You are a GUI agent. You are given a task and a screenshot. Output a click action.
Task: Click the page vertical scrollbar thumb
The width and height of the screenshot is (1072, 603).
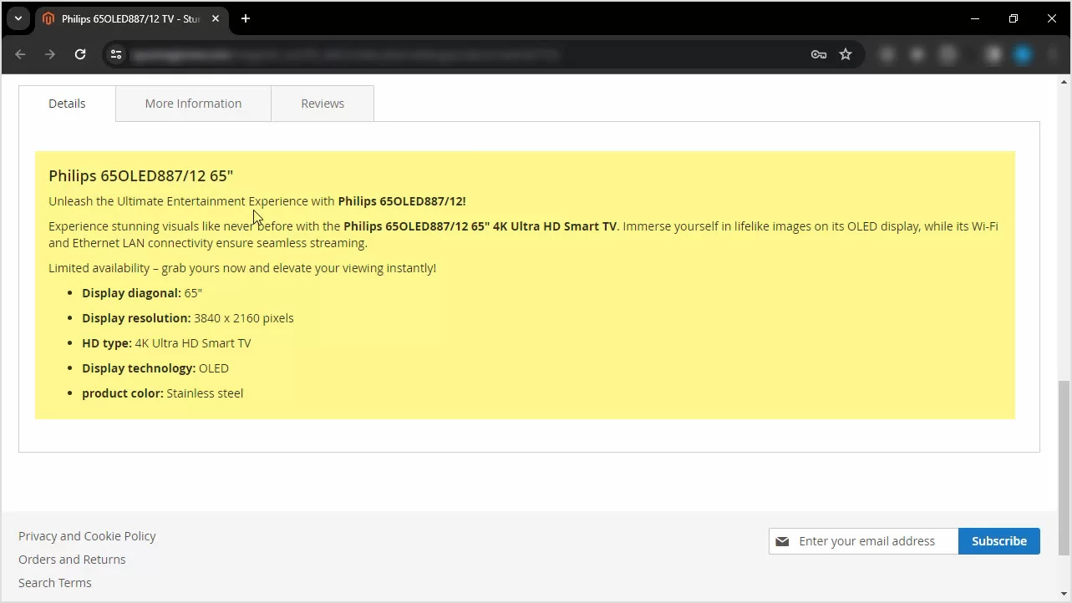[x=1064, y=468]
